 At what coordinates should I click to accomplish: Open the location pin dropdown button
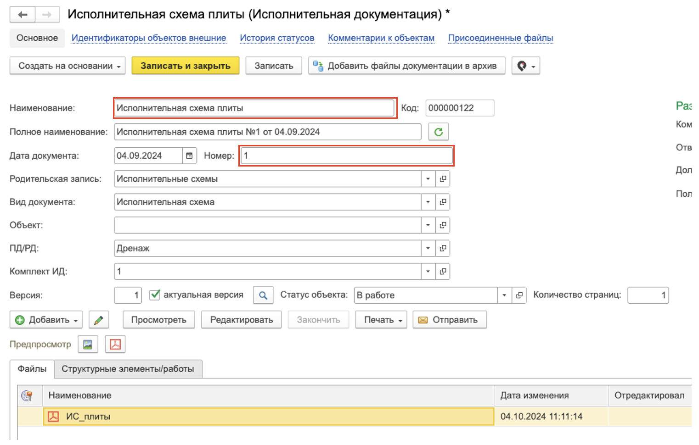coord(526,66)
